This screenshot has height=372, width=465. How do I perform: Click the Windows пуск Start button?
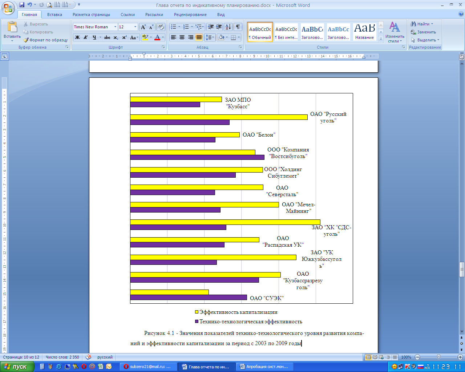(x=17, y=367)
